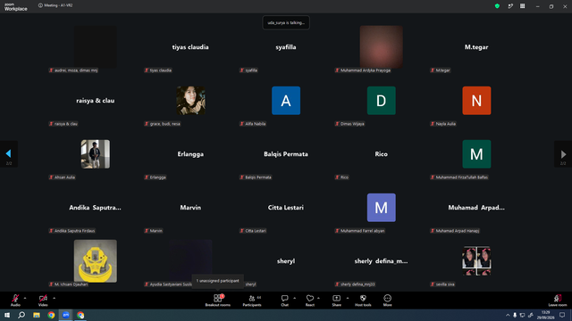Go to next gallery page arrow
The height and width of the screenshot is (321, 572).
point(563,154)
